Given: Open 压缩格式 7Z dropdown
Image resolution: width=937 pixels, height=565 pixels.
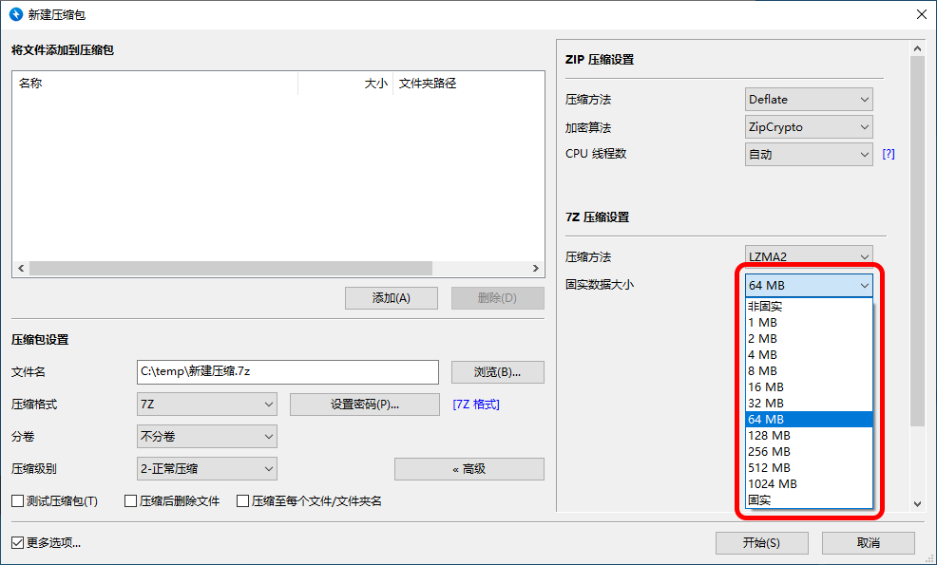Looking at the screenshot, I should tap(207, 405).
